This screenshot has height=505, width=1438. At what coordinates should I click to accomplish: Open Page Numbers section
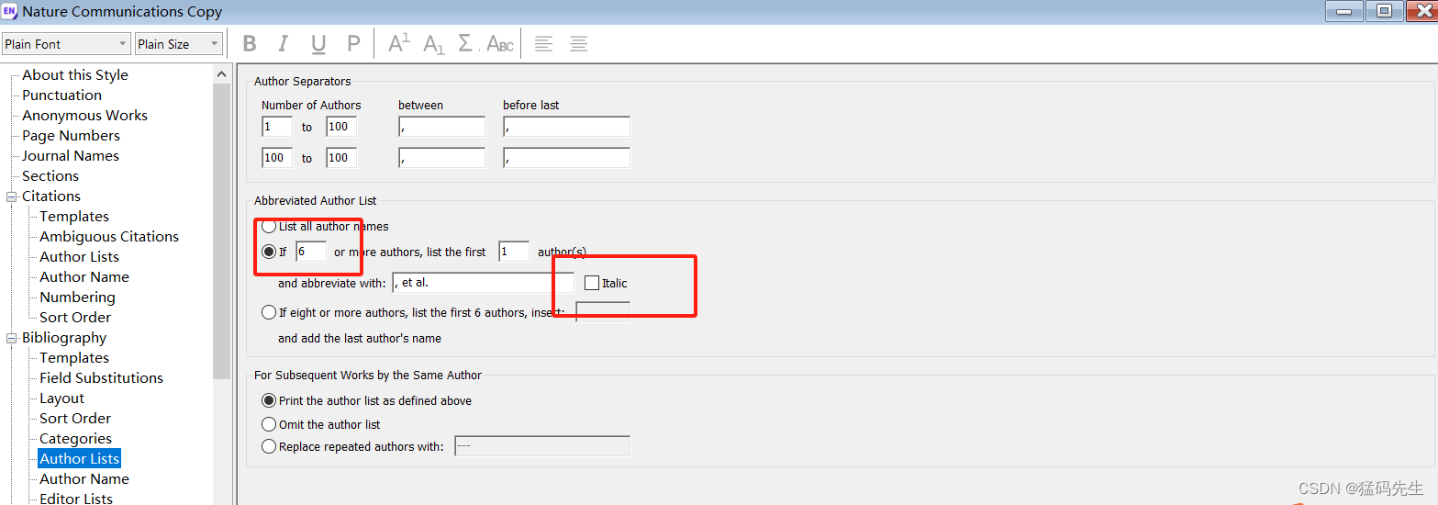[x=71, y=136]
